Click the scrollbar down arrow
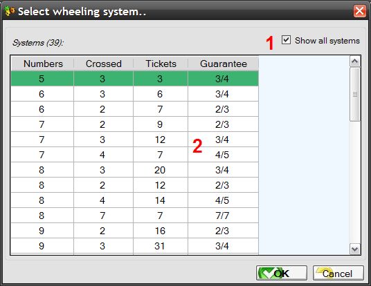The width and height of the screenshot is (371, 286). (x=354, y=249)
